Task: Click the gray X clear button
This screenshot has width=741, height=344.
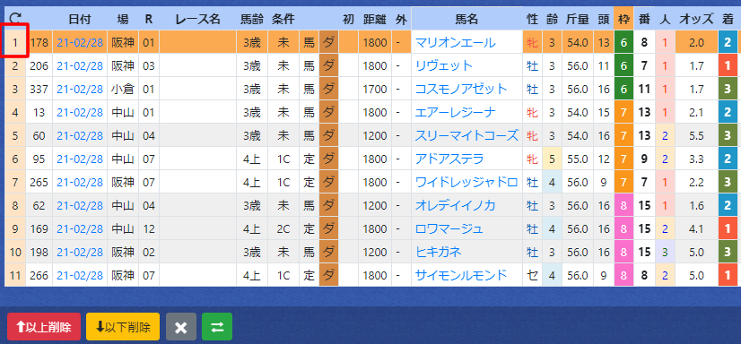Action: (181, 327)
